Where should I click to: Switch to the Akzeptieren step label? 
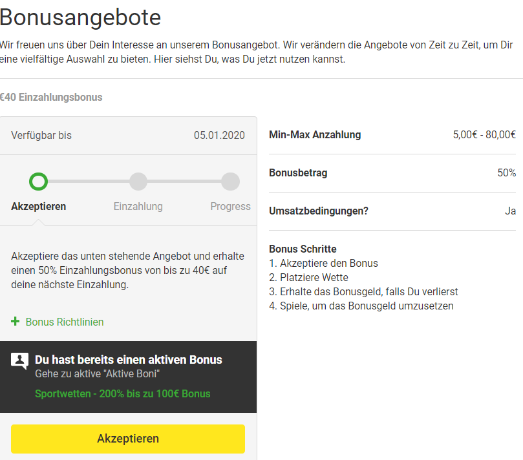(x=39, y=206)
